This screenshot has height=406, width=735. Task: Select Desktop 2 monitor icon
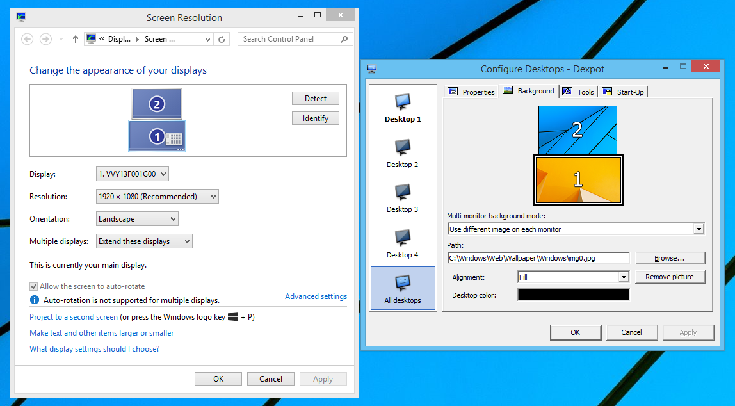tap(403, 148)
